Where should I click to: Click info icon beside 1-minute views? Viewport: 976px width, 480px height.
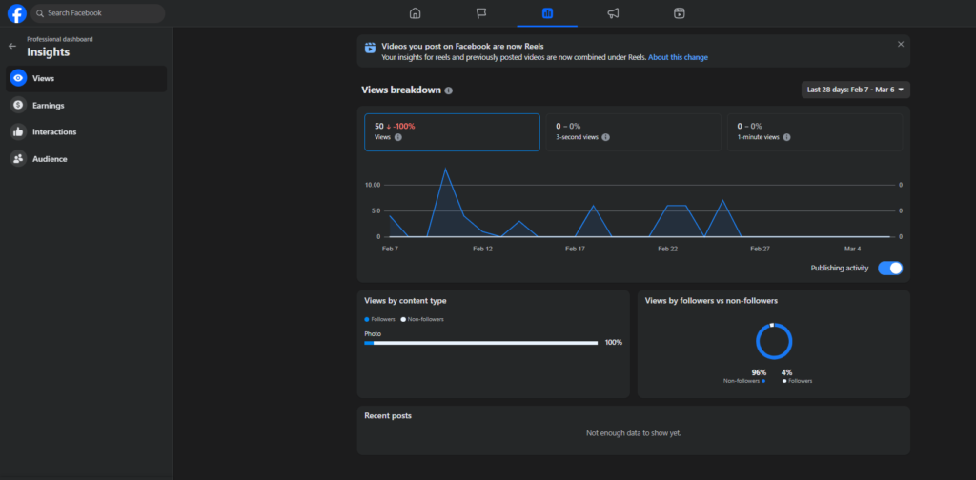(x=785, y=137)
